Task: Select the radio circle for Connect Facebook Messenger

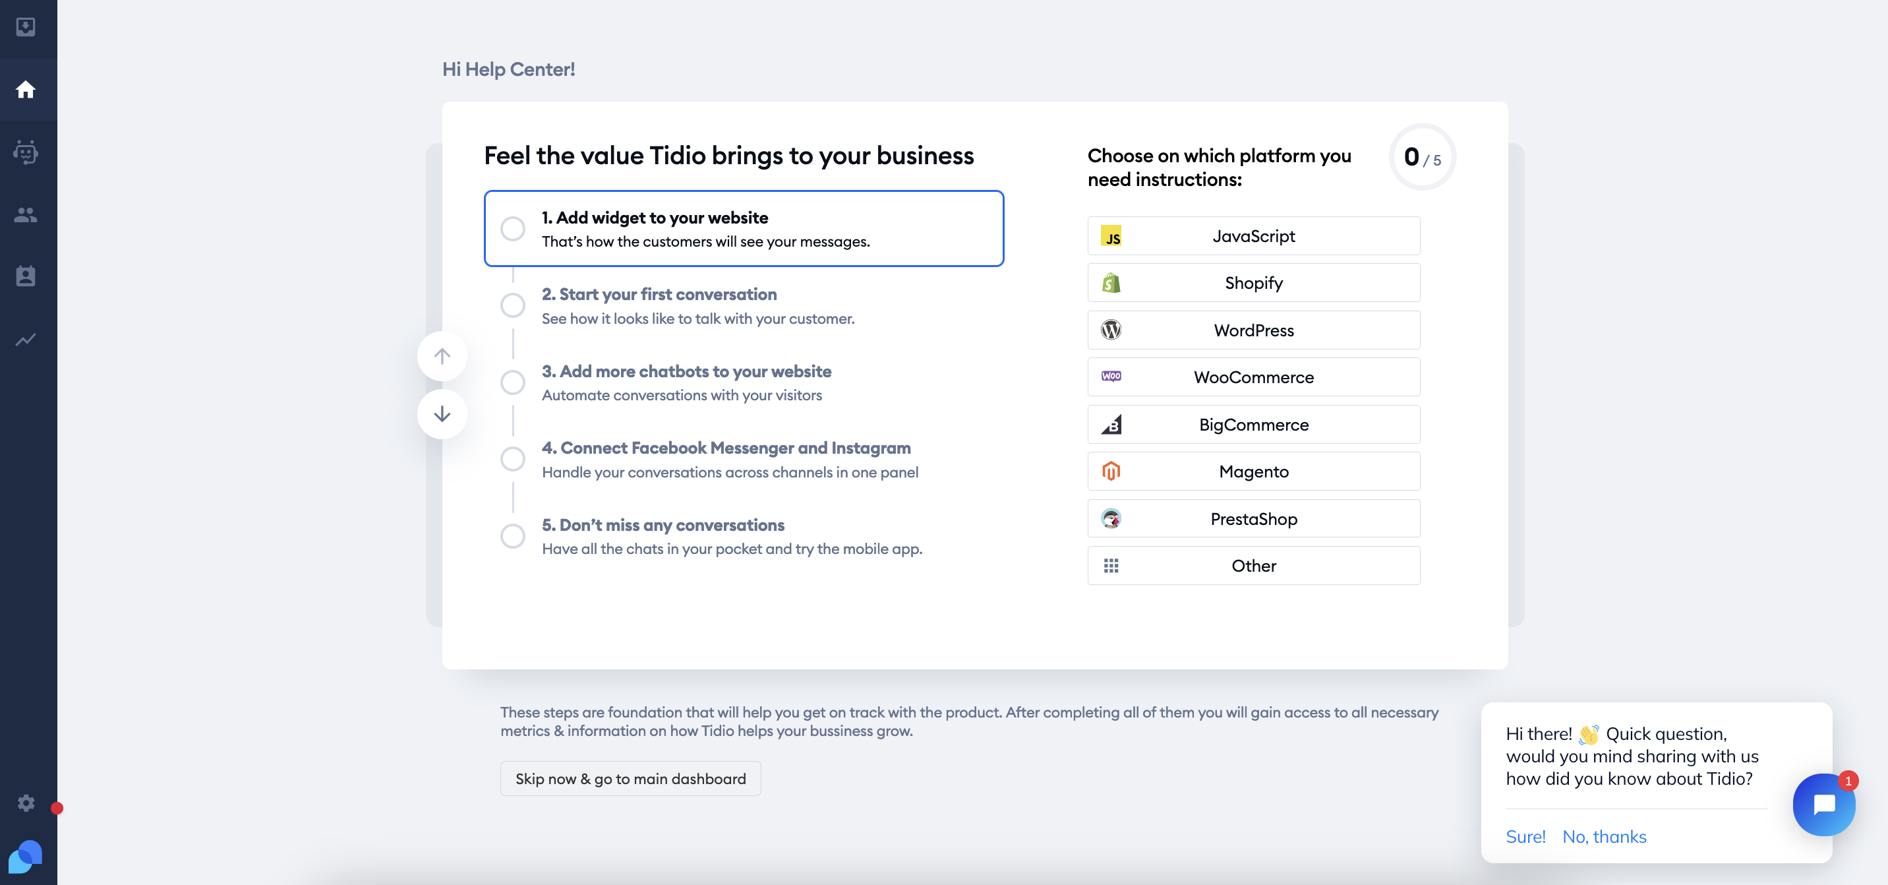Action: pos(512,460)
